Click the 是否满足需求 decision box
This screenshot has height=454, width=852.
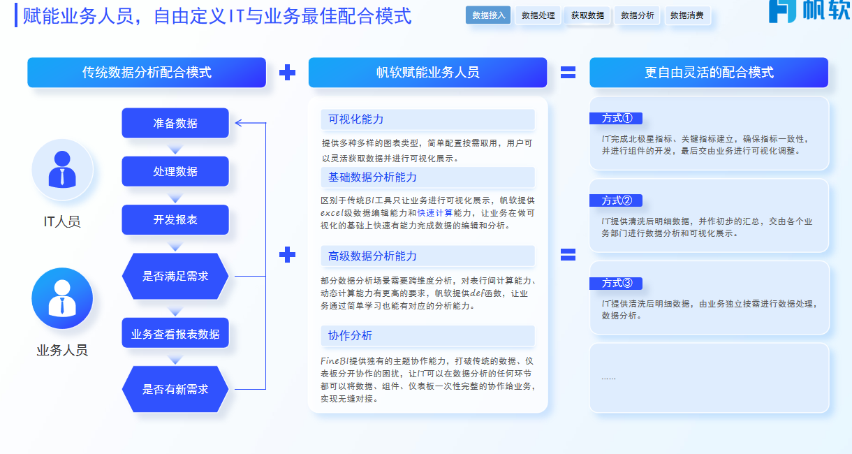tap(175, 276)
